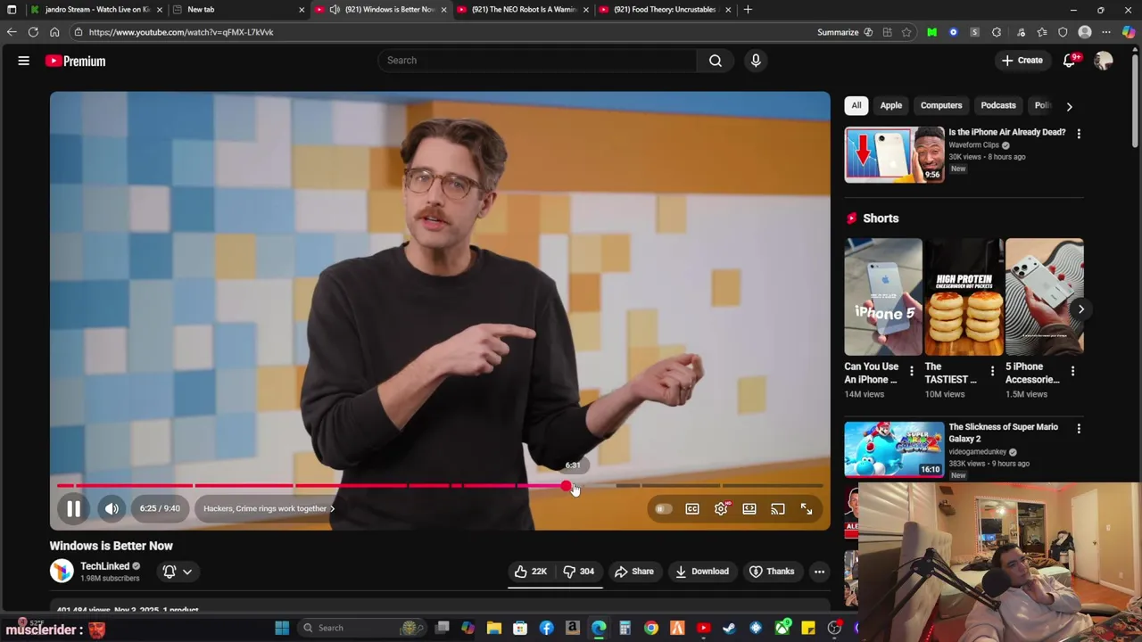Viewport: 1142px width, 642px height.
Task: Cast video with Play on TV icon
Action: tap(778, 509)
